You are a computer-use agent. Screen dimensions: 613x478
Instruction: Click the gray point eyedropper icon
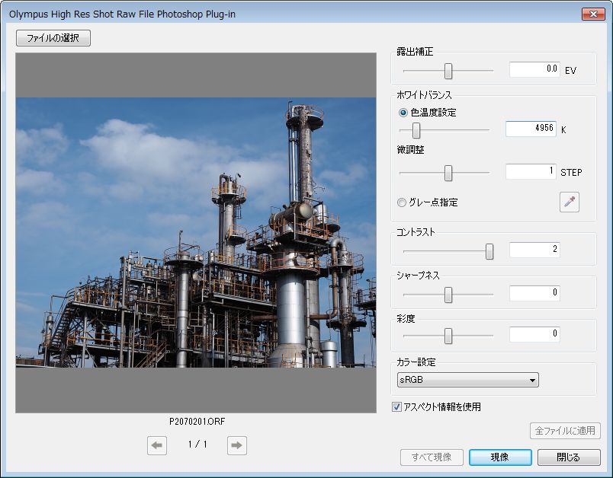(x=569, y=202)
